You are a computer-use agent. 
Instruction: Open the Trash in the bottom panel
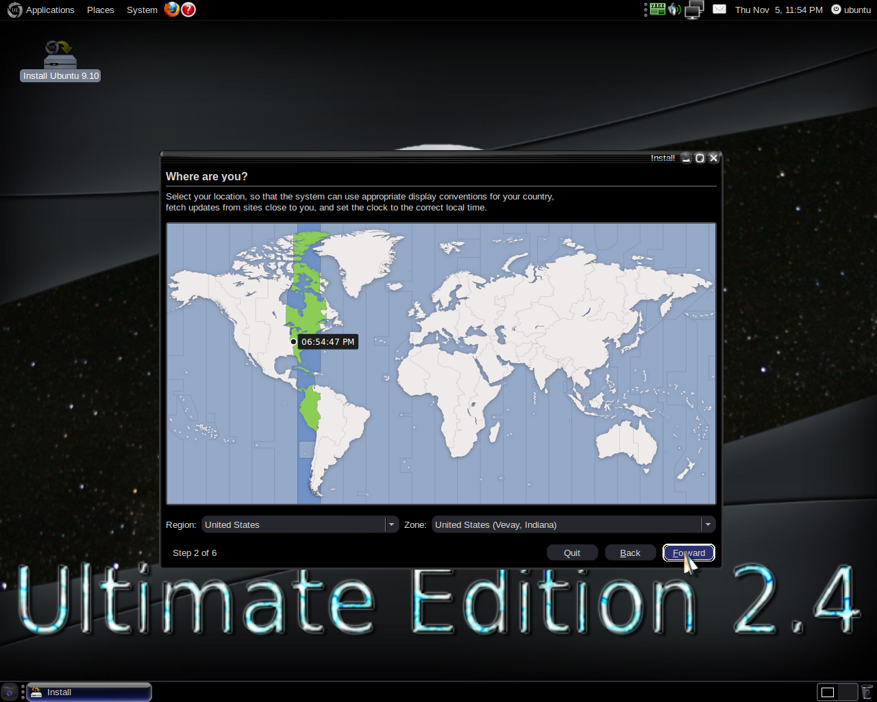(x=867, y=692)
